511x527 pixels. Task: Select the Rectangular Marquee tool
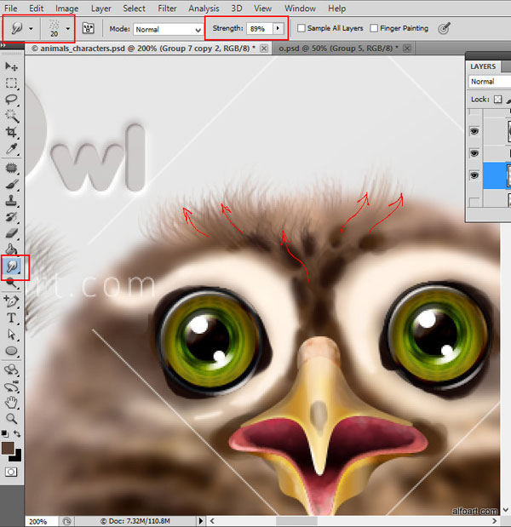coord(11,83)
